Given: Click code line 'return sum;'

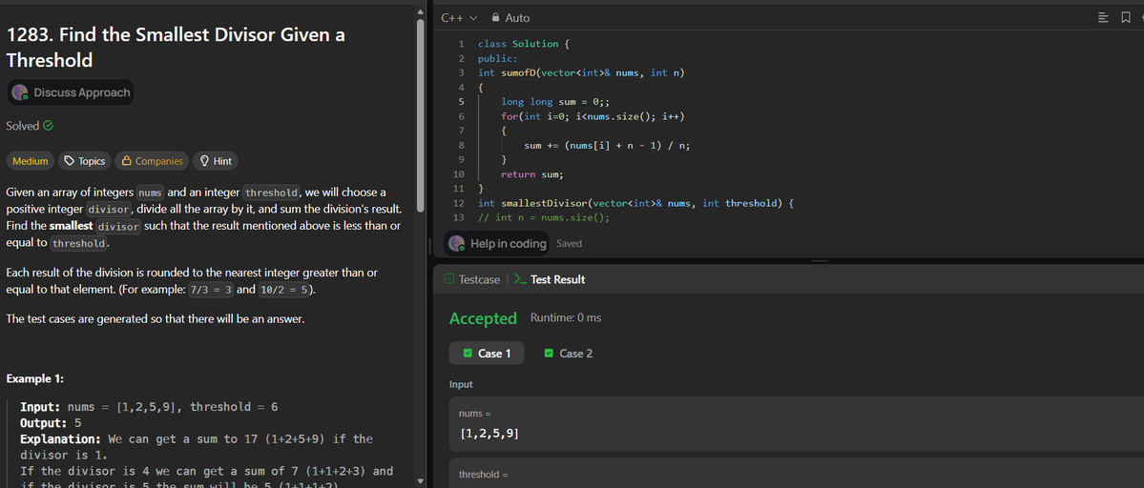Looking at the screenshot, I should 531,174.
